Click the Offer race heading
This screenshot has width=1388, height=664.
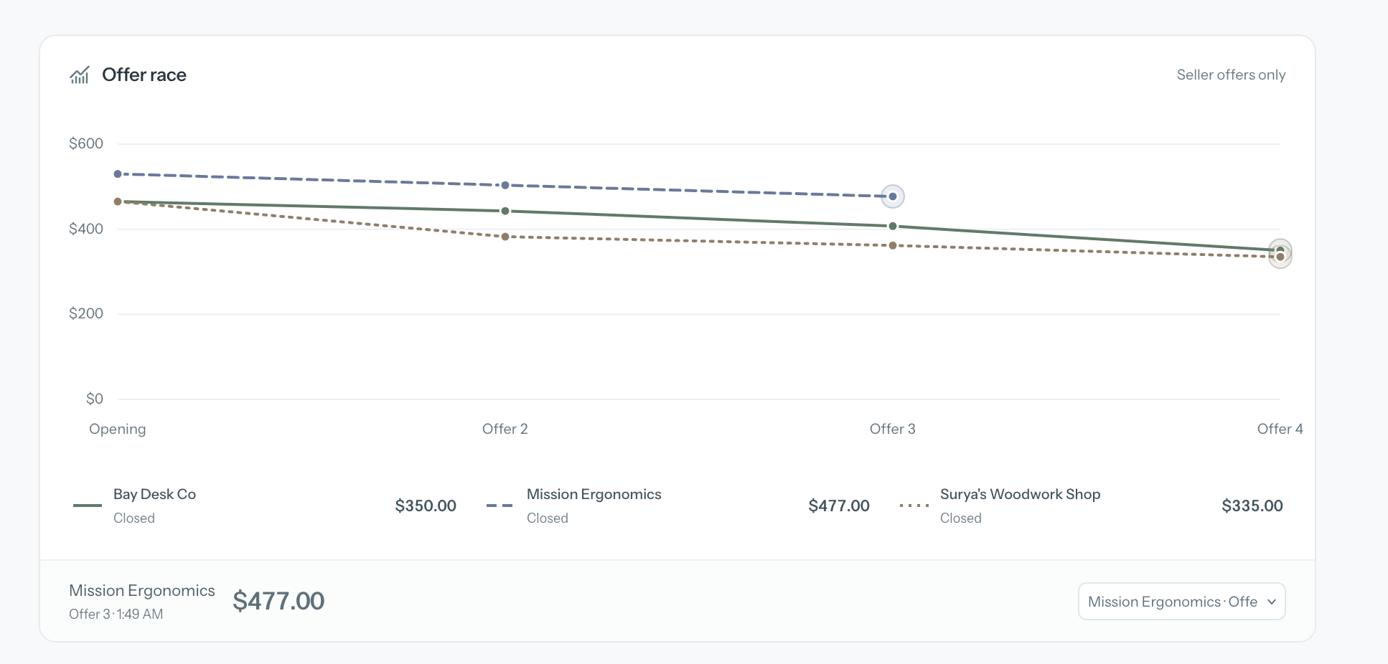[x=144, y=75]
